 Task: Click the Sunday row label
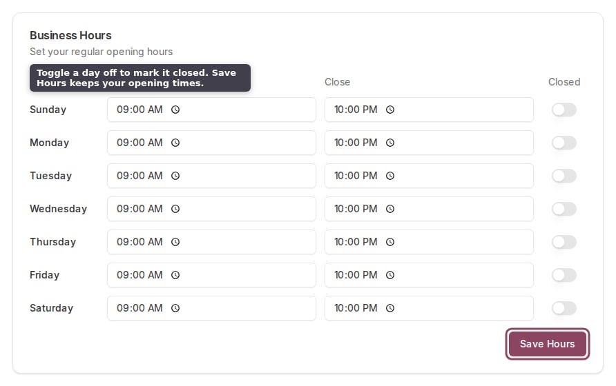click(48, 110)
